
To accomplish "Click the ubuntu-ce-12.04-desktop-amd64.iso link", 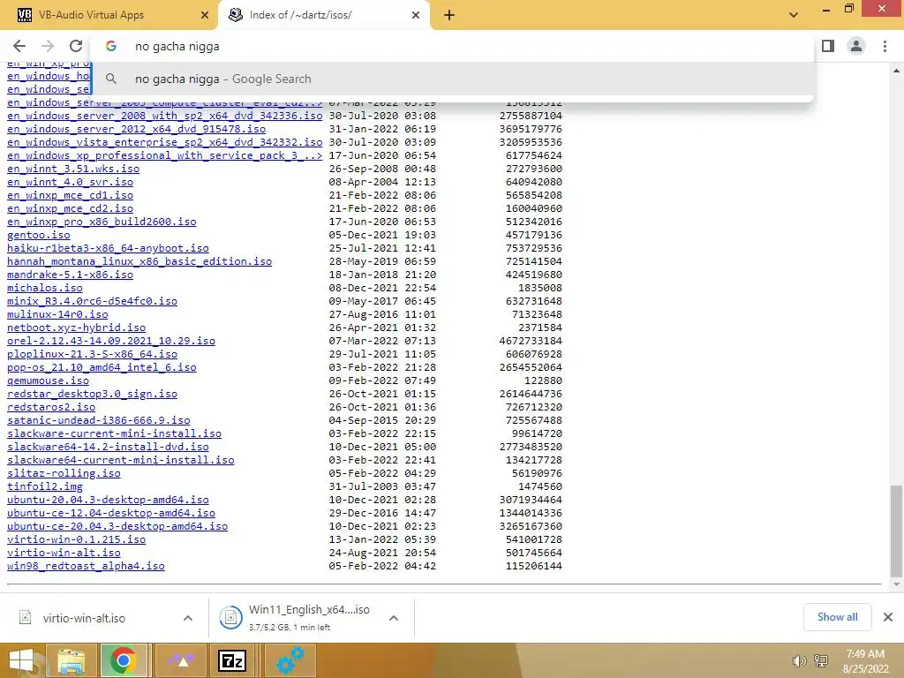I will point(111,514).
